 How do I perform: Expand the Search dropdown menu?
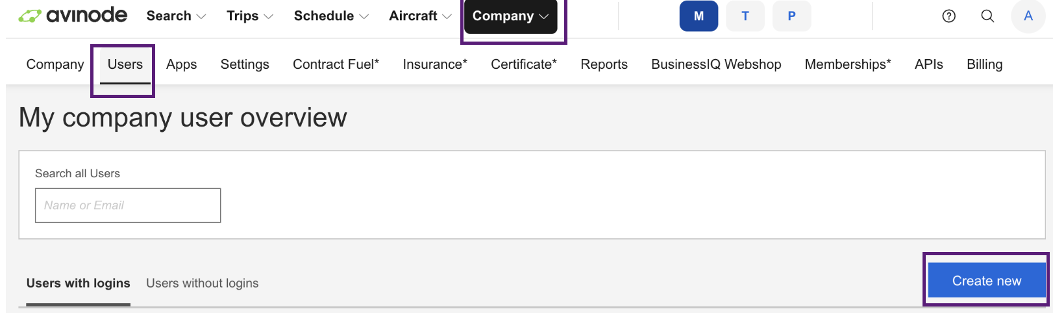pyautogui.click(x=176, y=16)
